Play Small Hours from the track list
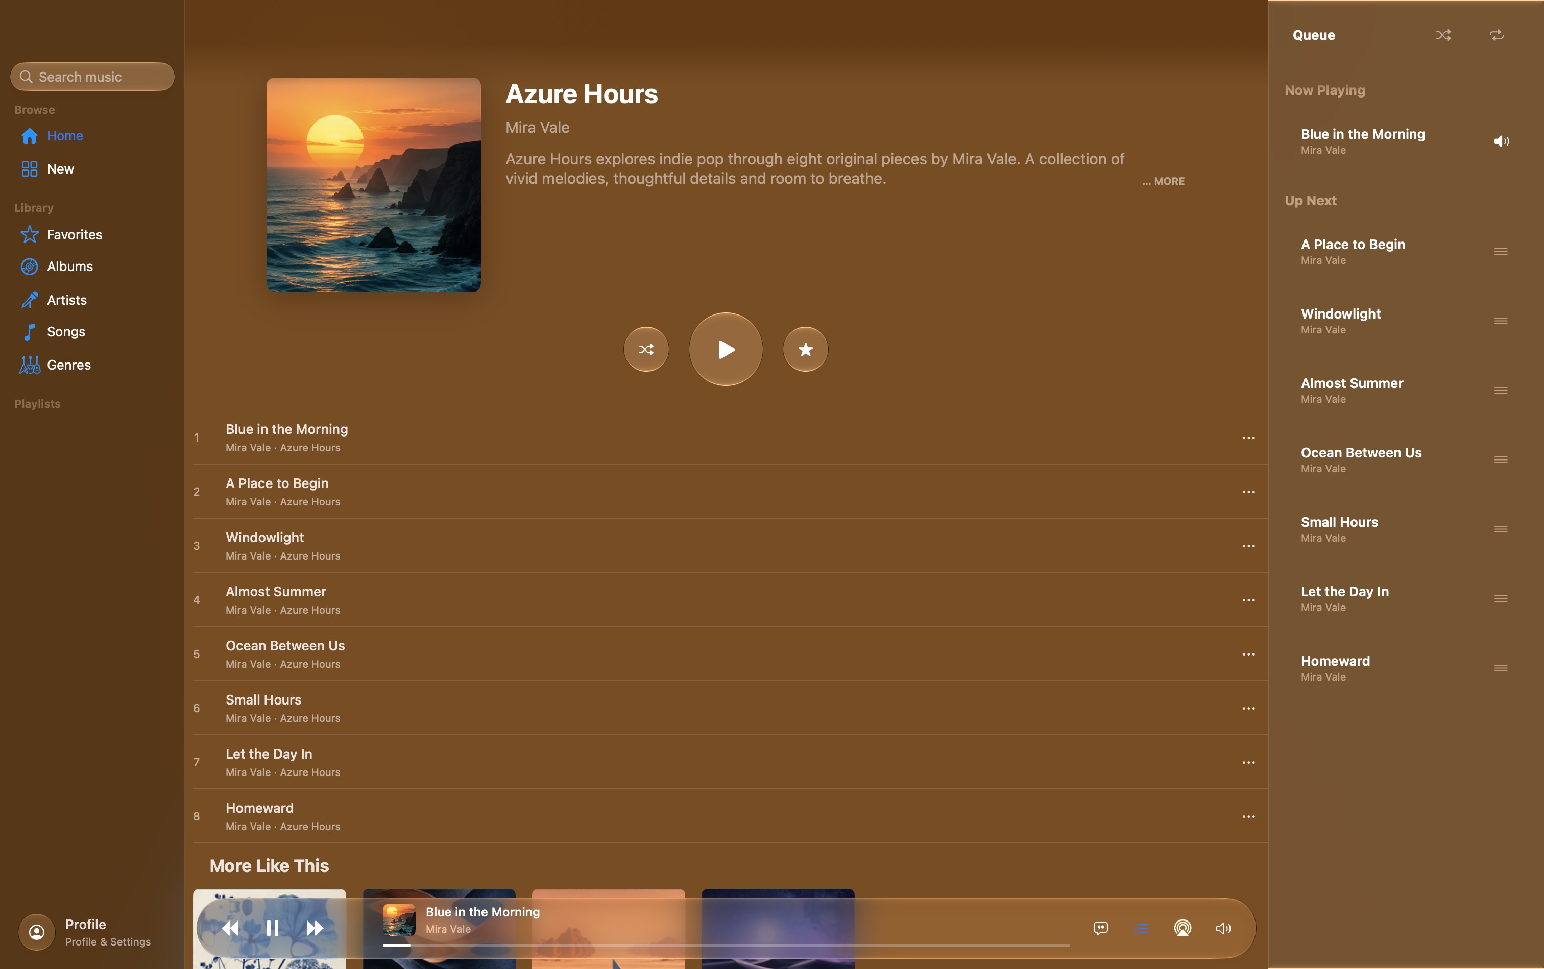This screenshot has width=1544, height=969. [730, 708]
